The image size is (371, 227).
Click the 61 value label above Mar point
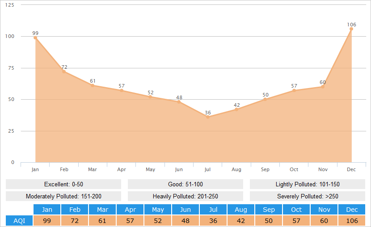click(x=93, y=81)
